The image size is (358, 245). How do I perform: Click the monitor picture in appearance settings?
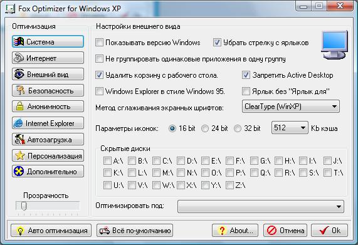[334, 45]
